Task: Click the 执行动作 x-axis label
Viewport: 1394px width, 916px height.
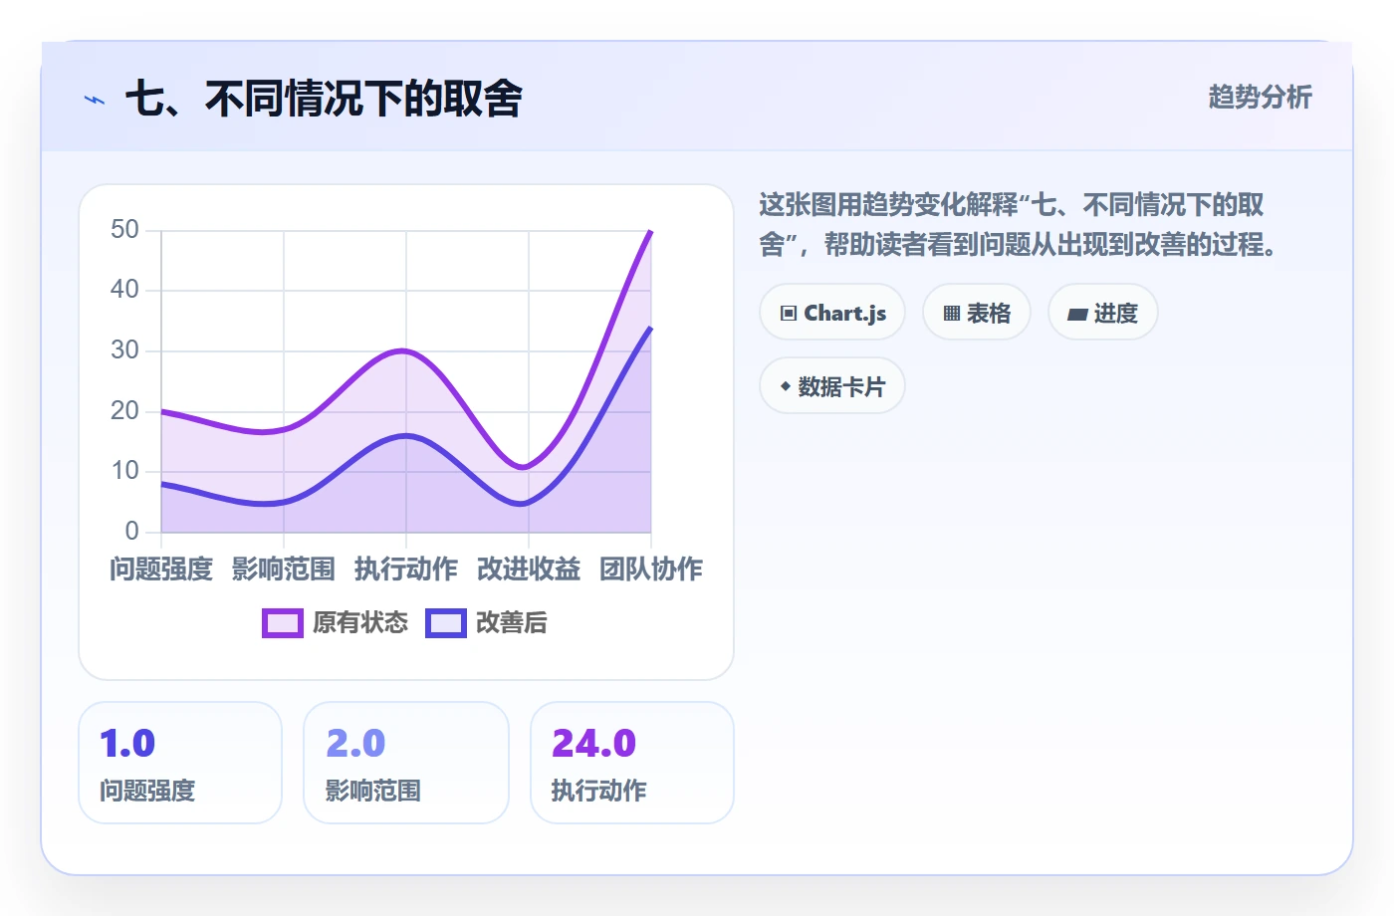Action: tap(406, 570)
